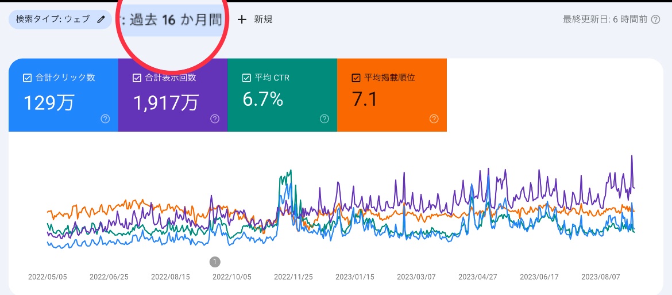This screenshot has height=295, width=672.
Task: Toggle the 平均 CTR checkbox
Action: (x=246, y=78)
